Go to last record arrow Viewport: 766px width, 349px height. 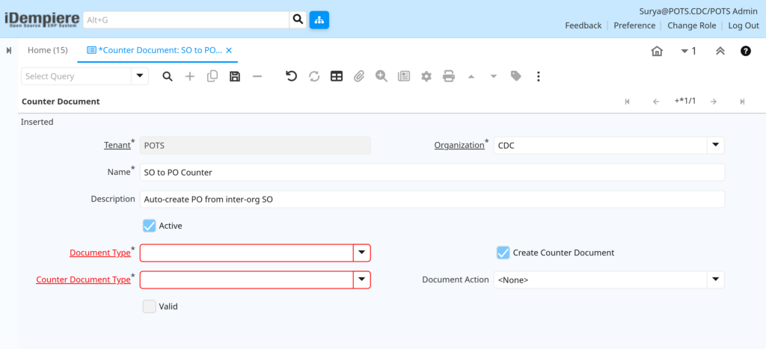coord(742,102)
